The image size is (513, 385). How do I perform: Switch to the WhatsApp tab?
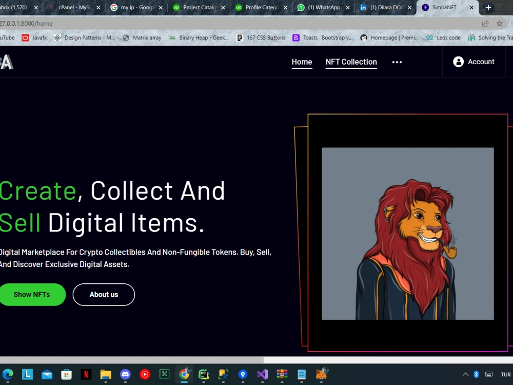click(324, 7)
